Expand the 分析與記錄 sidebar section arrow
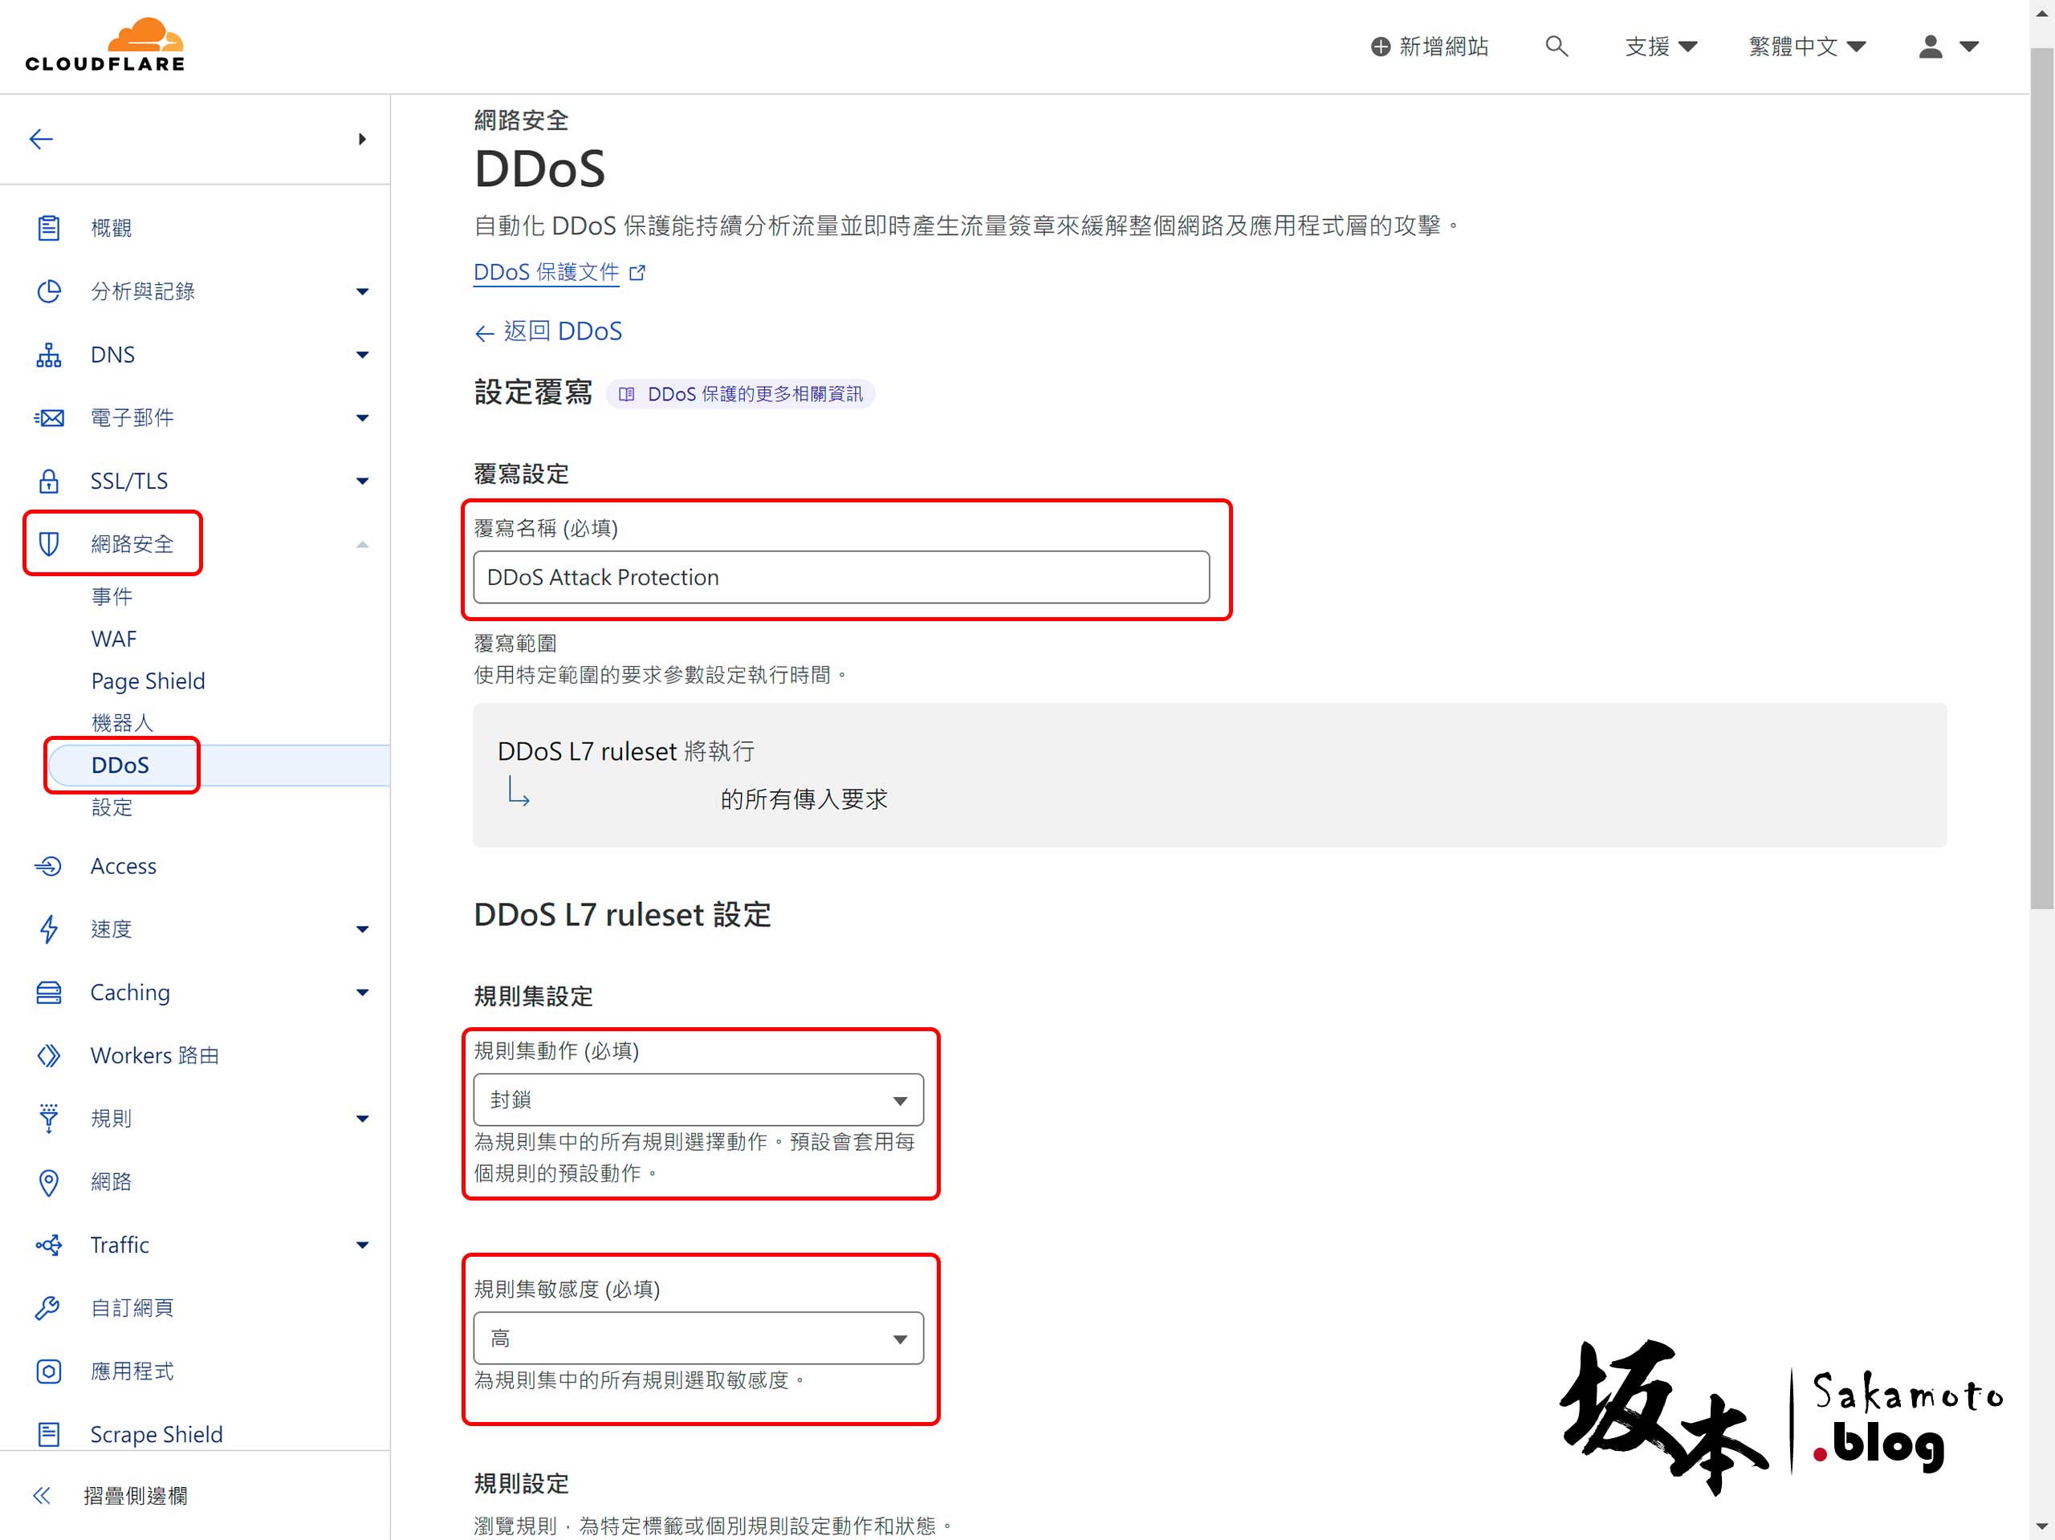The image size is (2055, 1540). [x=362, y=291]
